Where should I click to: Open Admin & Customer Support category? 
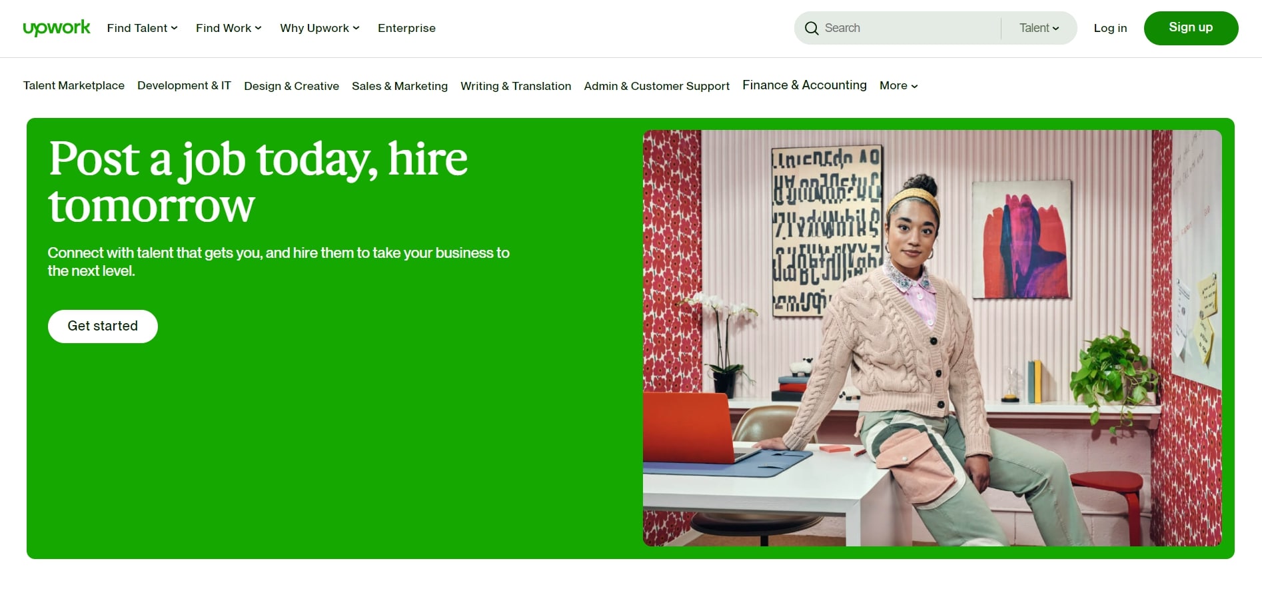pyautogui.click(x=656, y=86)
